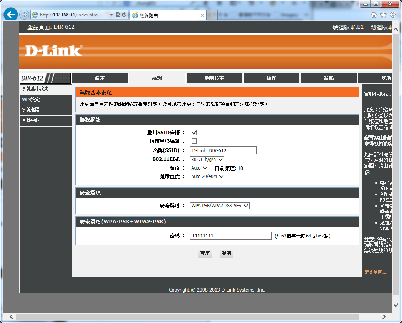Screen dimensions: 402x323
Task: Toggle the 啟用SSID廣播 checkbox
Action: pos(194,133)
